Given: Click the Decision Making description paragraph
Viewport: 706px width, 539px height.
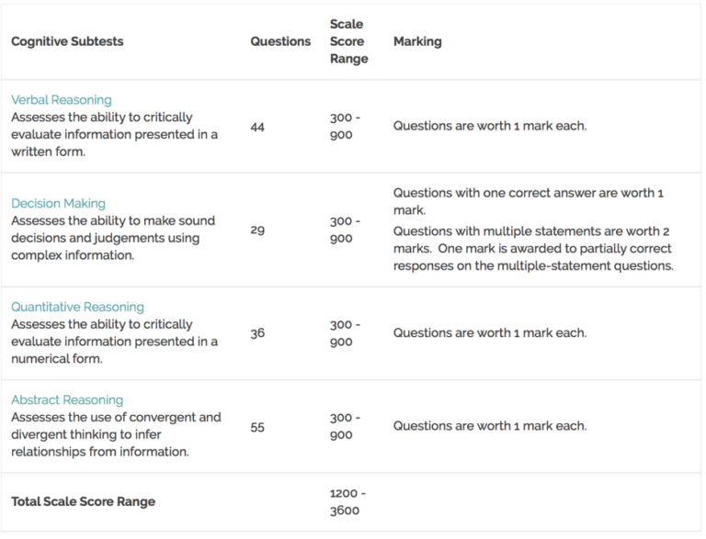Looking at the screenshot, I should pyautogui.click(x=112, y=239).
